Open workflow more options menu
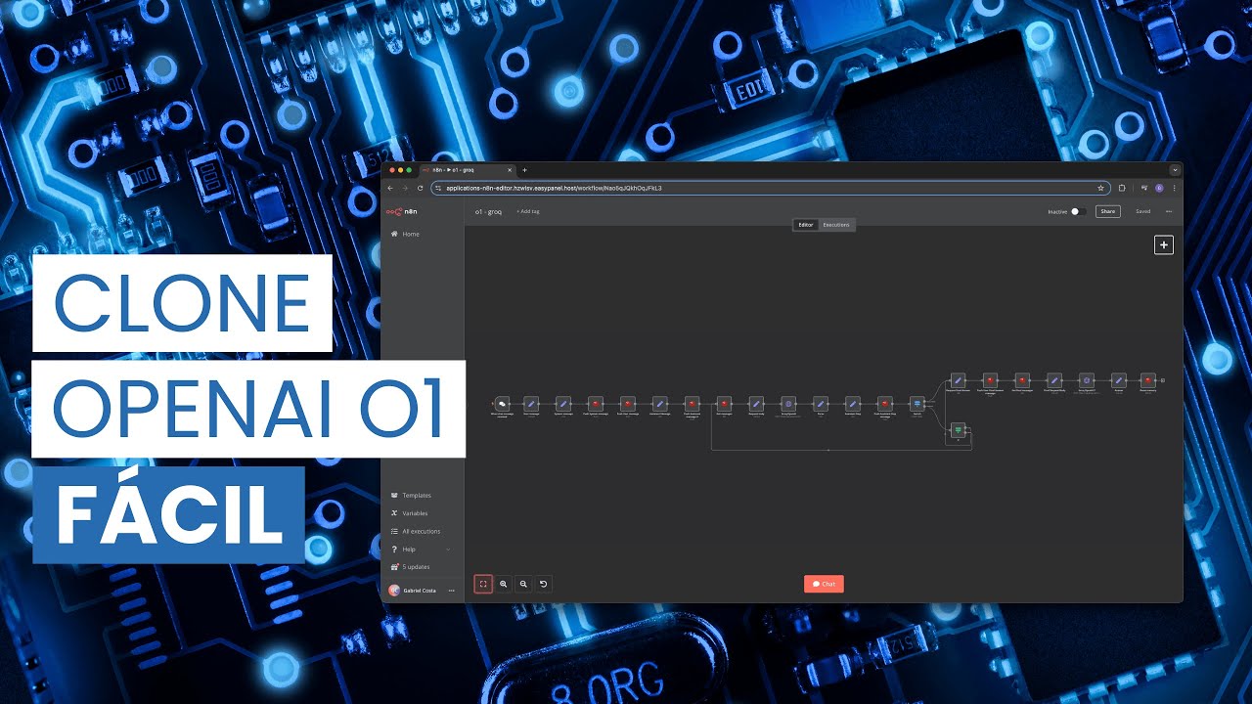The height and width of the screenshot is (704, 1252). pos(1168,211)
